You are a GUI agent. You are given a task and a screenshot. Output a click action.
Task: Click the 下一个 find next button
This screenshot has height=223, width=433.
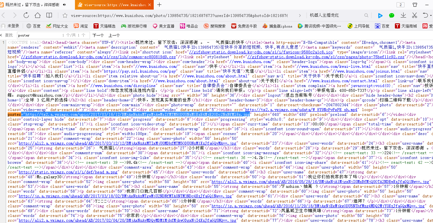[98, 35]
